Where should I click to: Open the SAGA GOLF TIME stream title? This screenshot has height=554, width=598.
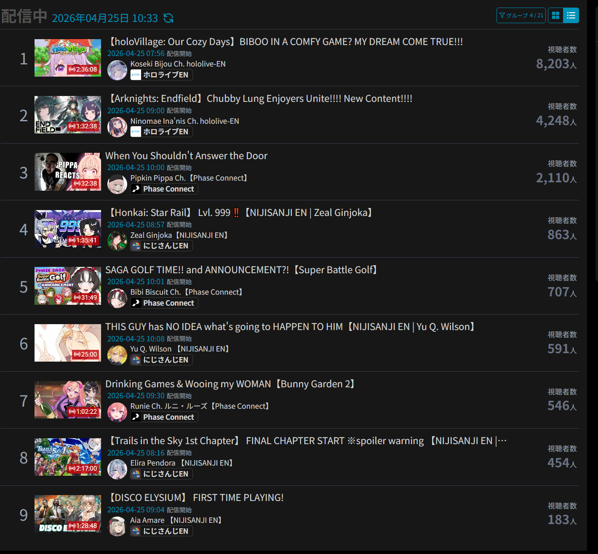(x=242, y=270)
